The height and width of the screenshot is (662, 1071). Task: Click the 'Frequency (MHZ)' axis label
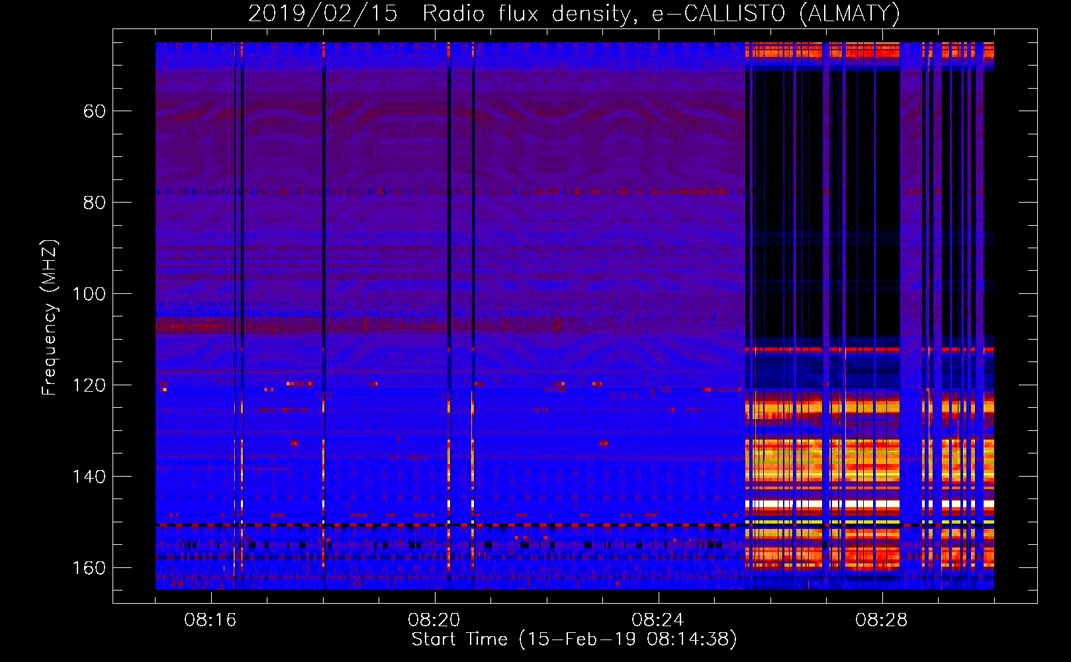coord(50,318)
